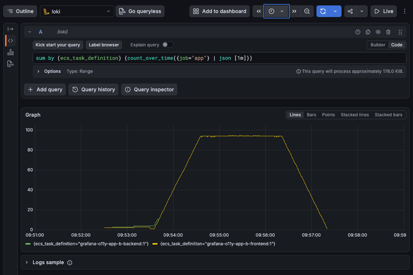
Task: Open the Label browser
Action: 104,45
